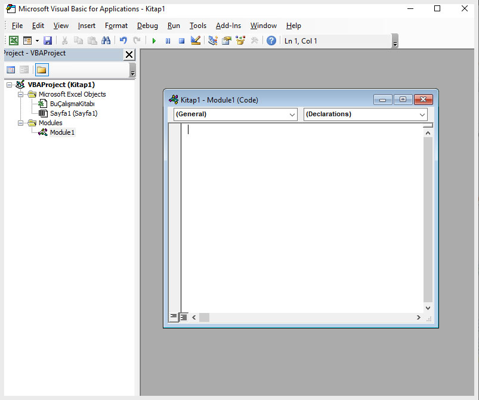This screenshot has width=479, height=400.
Task: Open Project Explorer toolbar icon
Action: (213, 41)
